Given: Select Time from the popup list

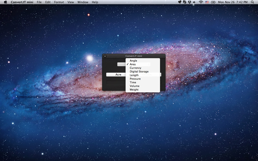Looking at the screenshot, I should coord(143,82).
